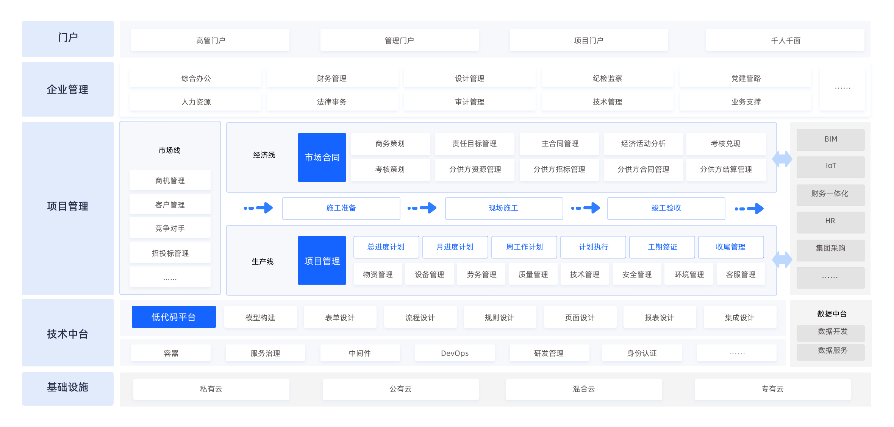Click the blue 低代码平台 block
Image resolution: width=894 pixels, height=427 pixels.
174,317
